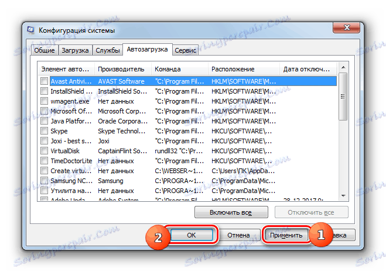The image size is (386, 272).
Task: Check the Create virtual startup item checkbox
Action: [45, 171]
